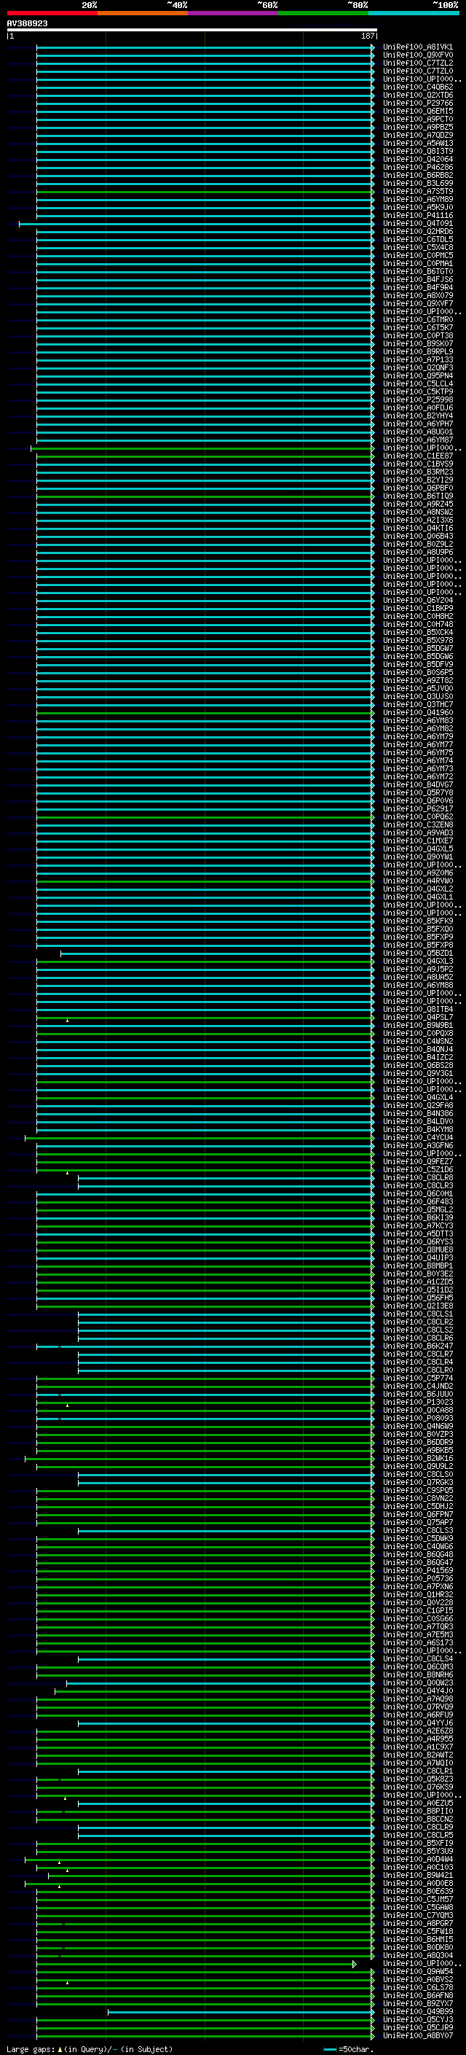466x2055 pixels.
Task: Click the yellow triangle in Large gaps legend
Action: pyautogui.click(x=60, y=2049)
